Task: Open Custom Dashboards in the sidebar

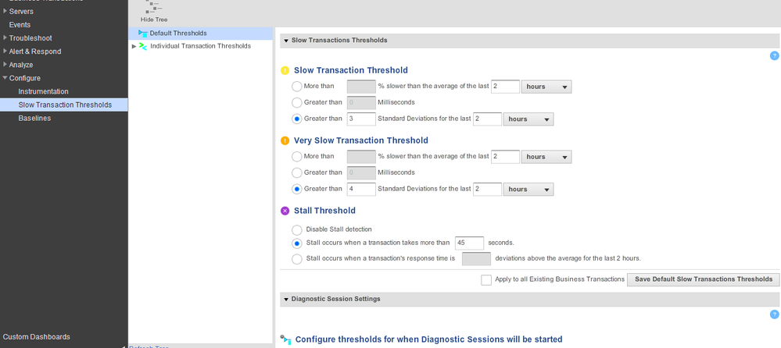Action: (x=36, y=337)
